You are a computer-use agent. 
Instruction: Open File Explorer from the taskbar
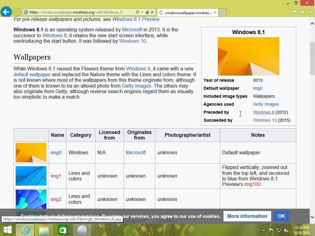tap(44, 230)
